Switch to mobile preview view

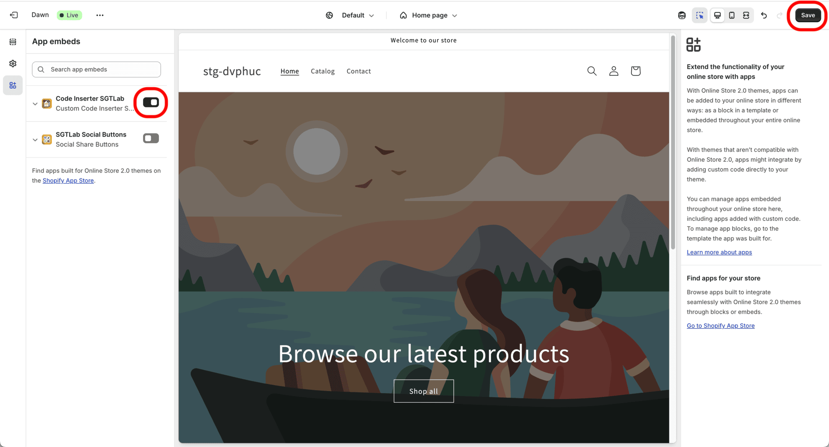(x=732, y=15)
